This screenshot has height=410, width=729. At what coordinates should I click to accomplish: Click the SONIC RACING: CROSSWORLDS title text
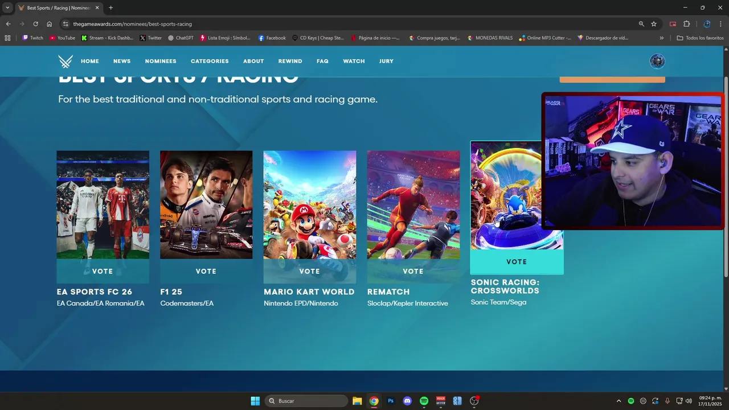pyautogui.click(x=505, y=286)
